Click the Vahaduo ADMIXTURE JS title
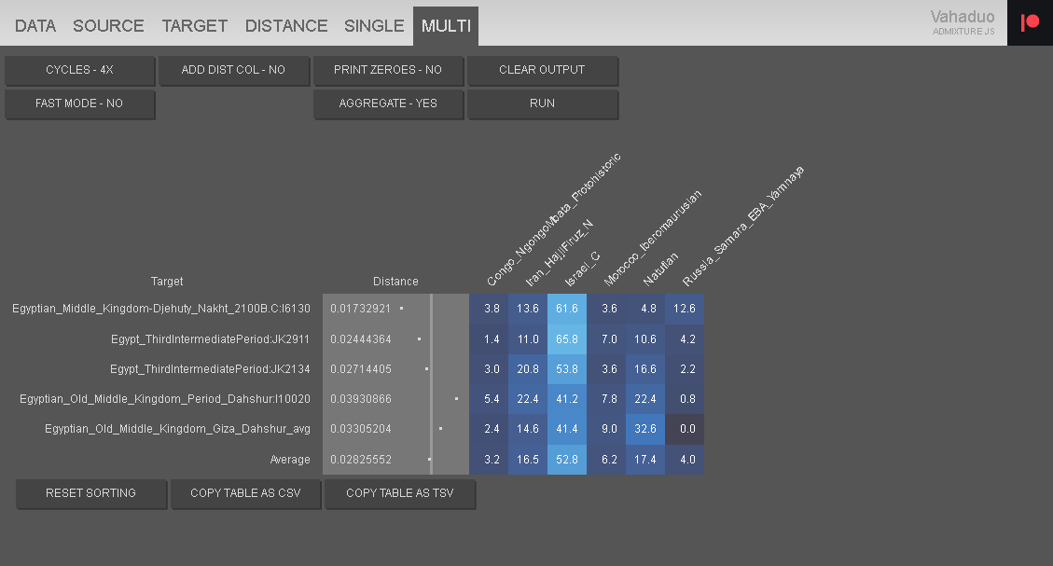Viewport: 1053px width, 566px height. [x=963, y=22]
